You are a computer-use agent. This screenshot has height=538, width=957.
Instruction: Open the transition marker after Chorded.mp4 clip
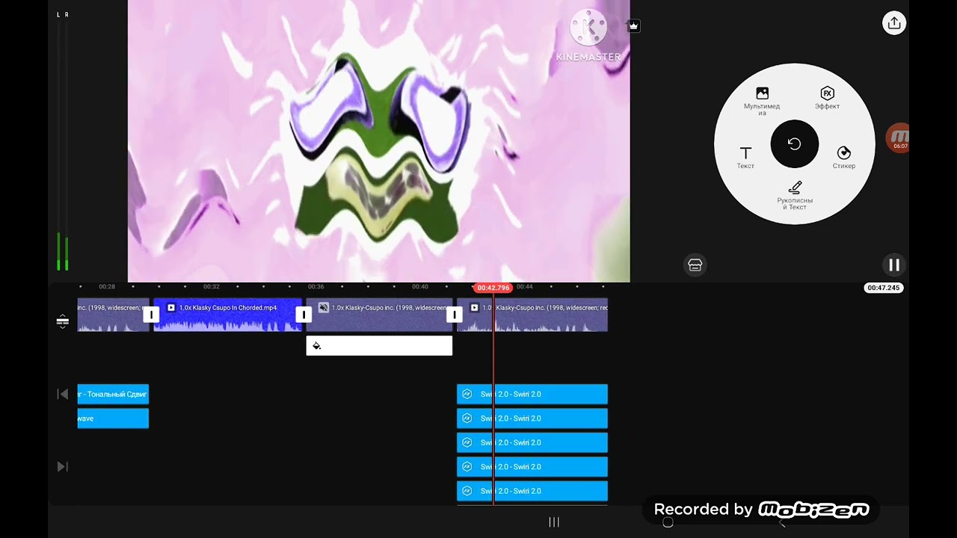tap(304, 315)
